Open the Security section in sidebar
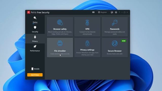The image size is (162, 91). tap(35, 29)
